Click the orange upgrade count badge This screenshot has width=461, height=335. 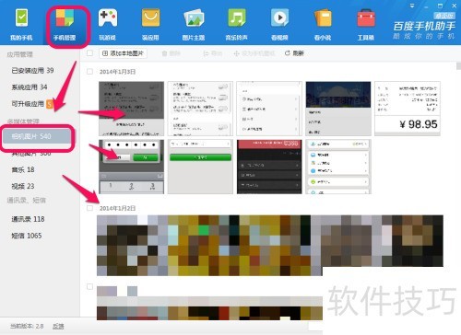[49, 104]
